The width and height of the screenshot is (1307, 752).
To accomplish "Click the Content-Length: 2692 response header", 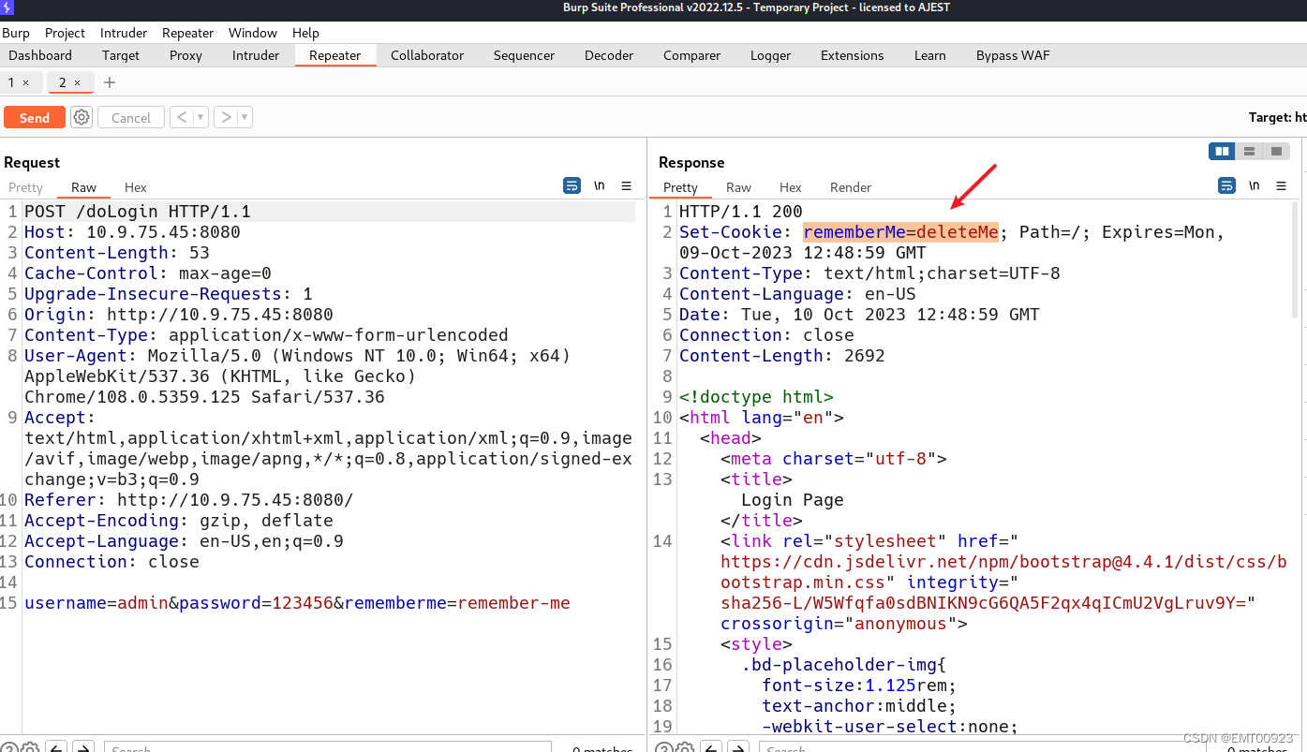I will (781, 356).
